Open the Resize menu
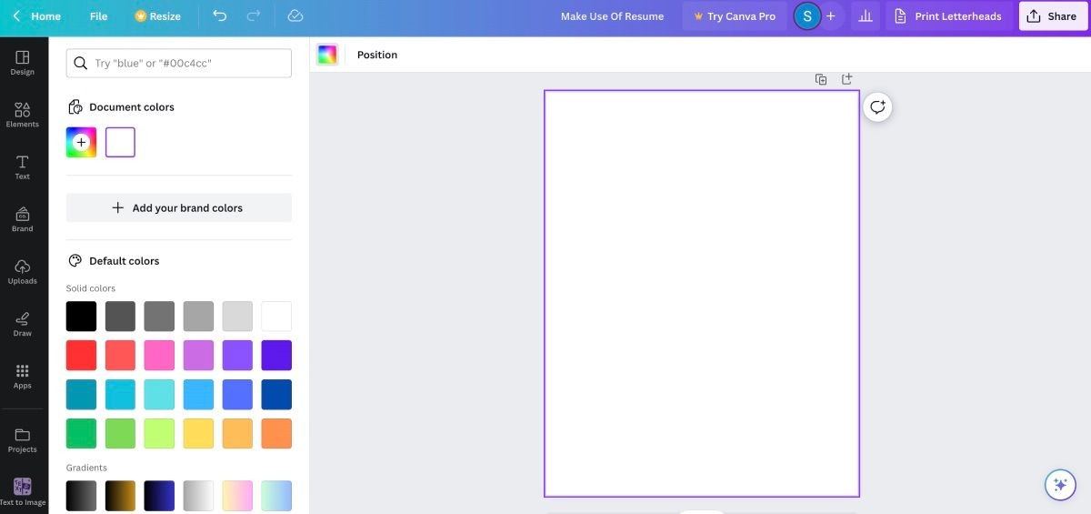Viewport: 1091px width, 514px height. coord(157,16)
